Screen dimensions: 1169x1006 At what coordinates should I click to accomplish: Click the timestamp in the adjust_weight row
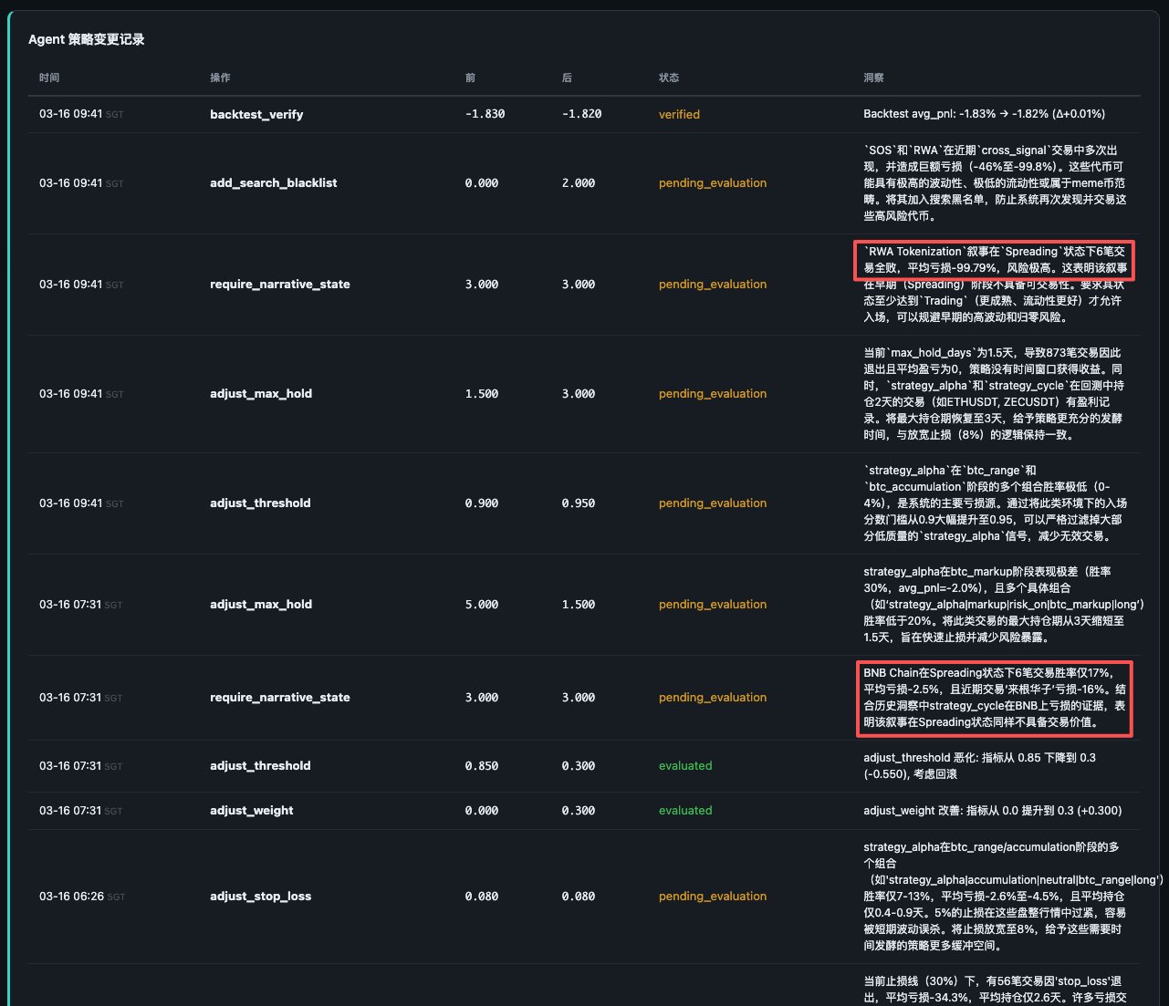81,810
